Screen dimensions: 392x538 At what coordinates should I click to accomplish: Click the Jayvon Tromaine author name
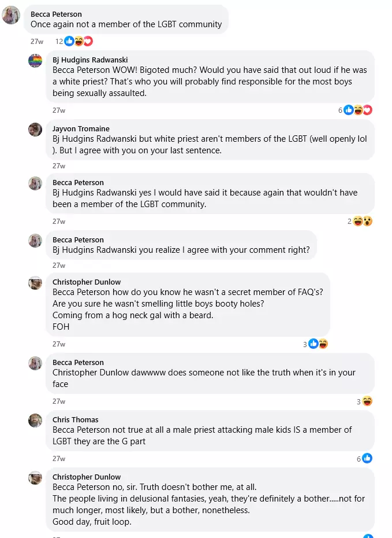coord(81,128)
